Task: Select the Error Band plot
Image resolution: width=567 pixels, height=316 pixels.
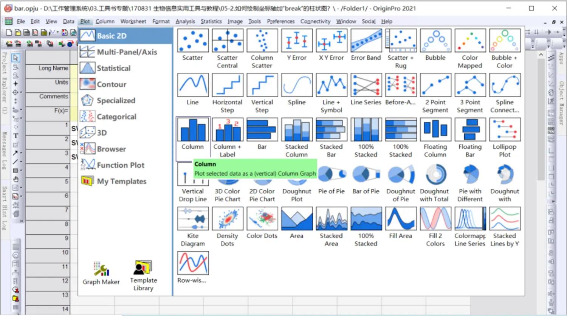Action: point(366,40)
